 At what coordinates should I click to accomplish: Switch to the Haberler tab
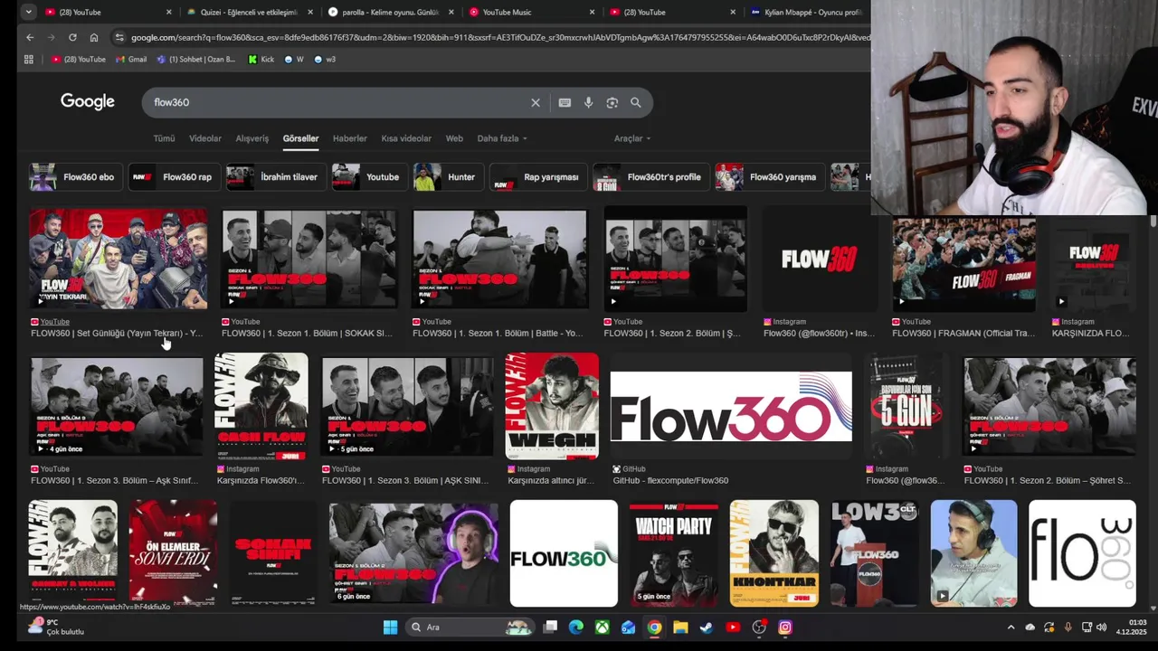tap(350, 138)
